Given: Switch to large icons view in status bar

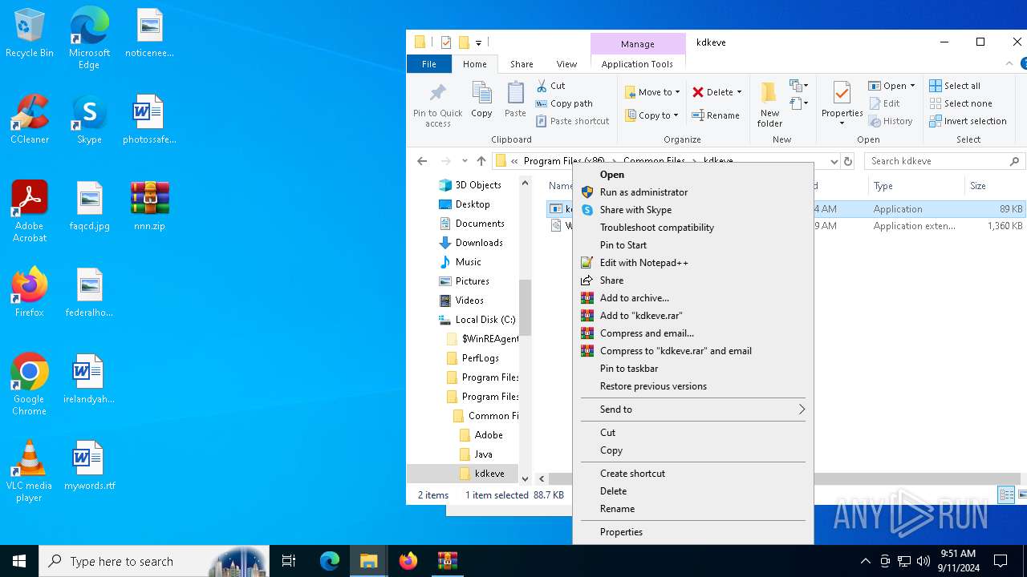Looking at the screenshot, I should click(1022, 495).
